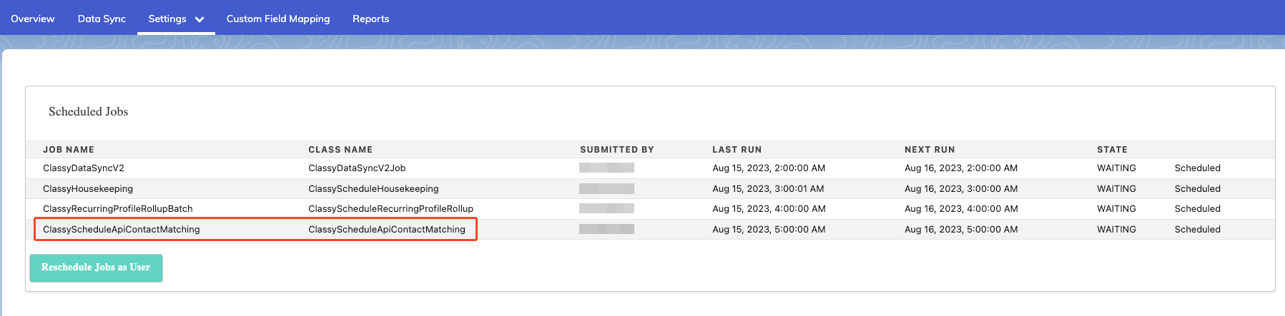Image resolution: width=1285 pixels, height=316 pixels.
Task: Click the ClassyScheduleHousekeeping class name
Action: 373,189
